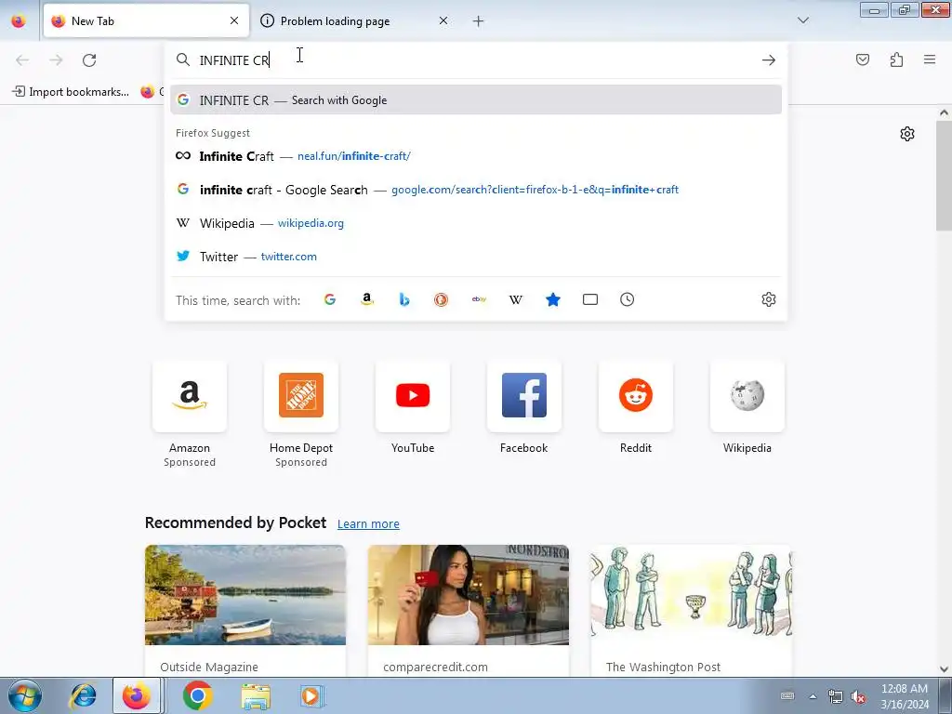Search this time with Google icon
This screenshot has height=714, width=952.
pos(330,299)
